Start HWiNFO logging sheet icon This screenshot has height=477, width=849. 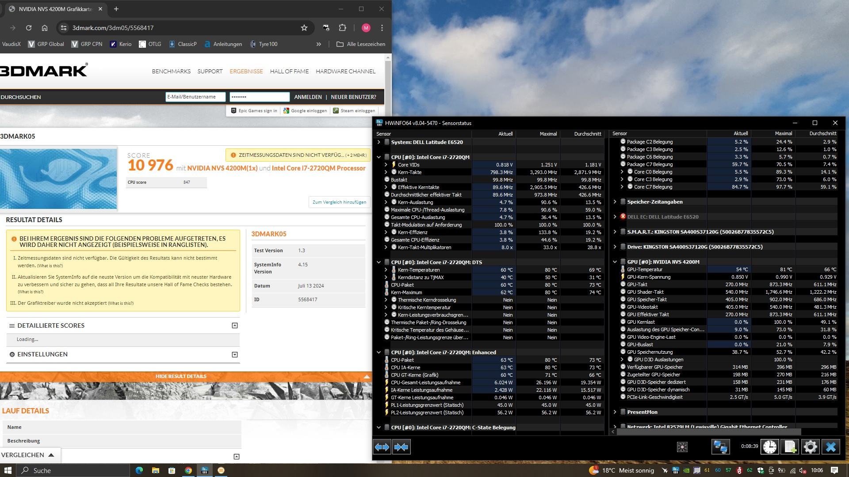click(x=790, y=447)
